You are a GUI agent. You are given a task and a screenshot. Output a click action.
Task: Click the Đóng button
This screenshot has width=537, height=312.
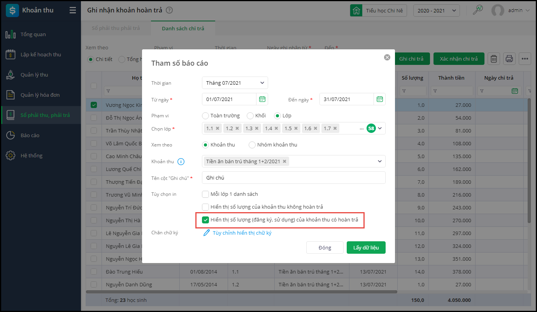[x=325, y=248]
